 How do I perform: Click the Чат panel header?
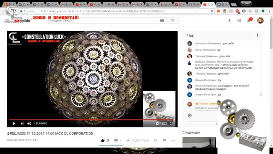pyautogui.click(x=190, y=36)
